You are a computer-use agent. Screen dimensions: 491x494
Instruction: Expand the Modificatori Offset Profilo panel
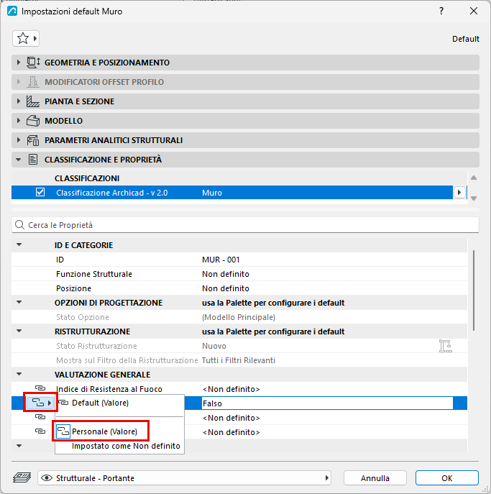18,82
